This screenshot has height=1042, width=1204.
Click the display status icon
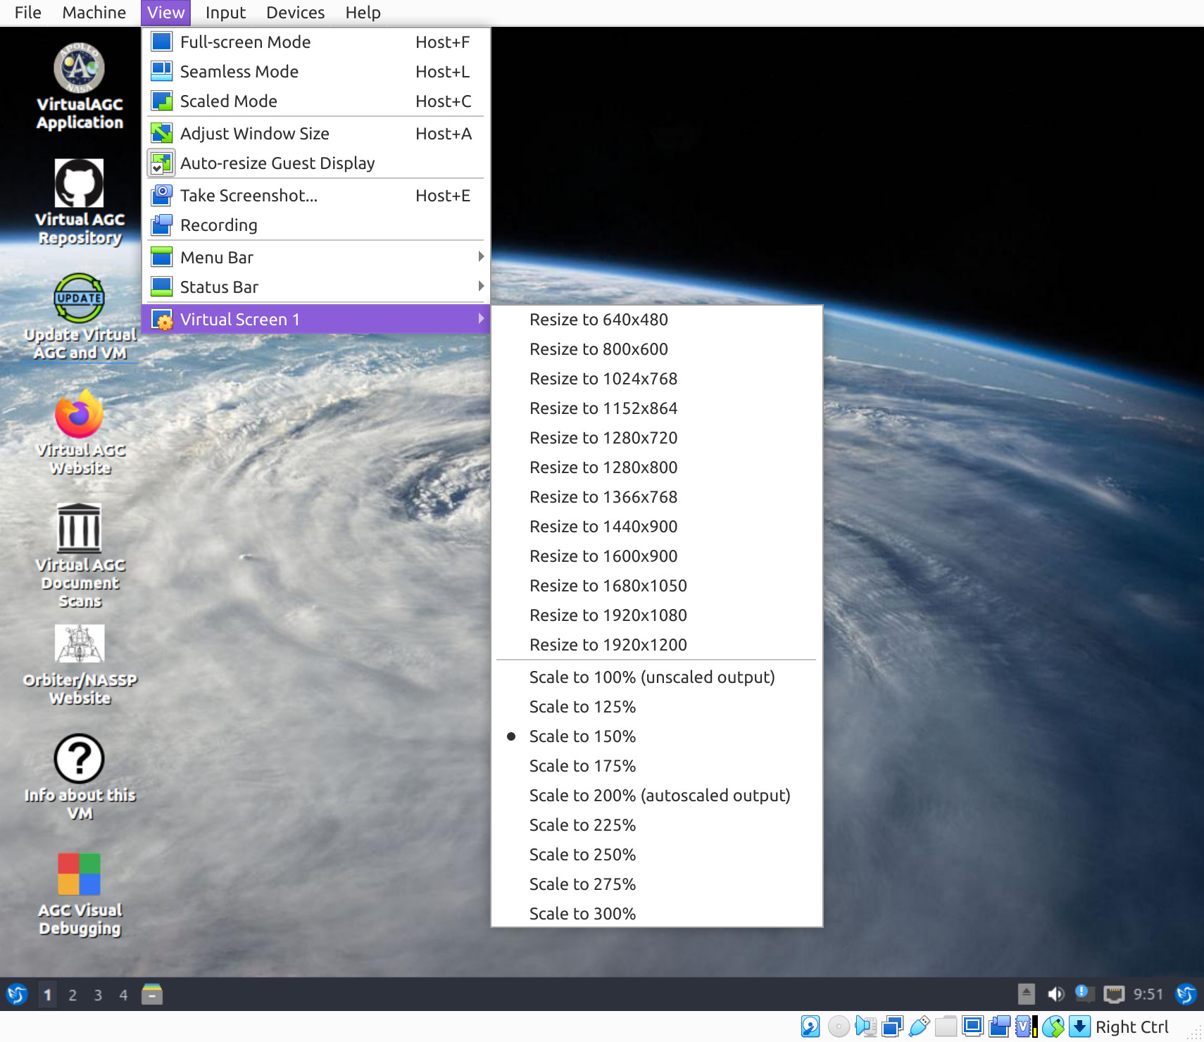(972, 1027)
